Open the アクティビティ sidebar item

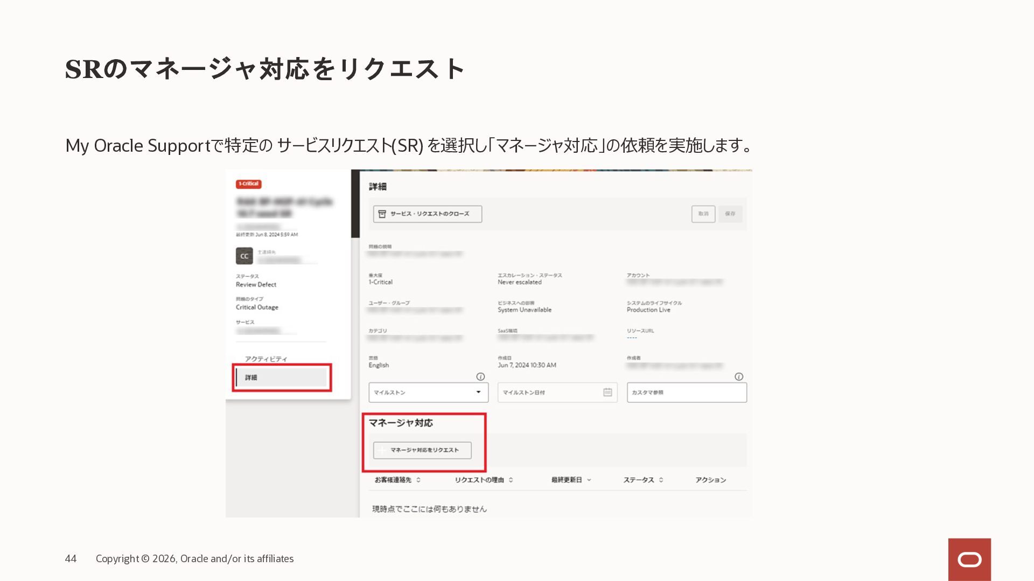(x=266, y=359)
